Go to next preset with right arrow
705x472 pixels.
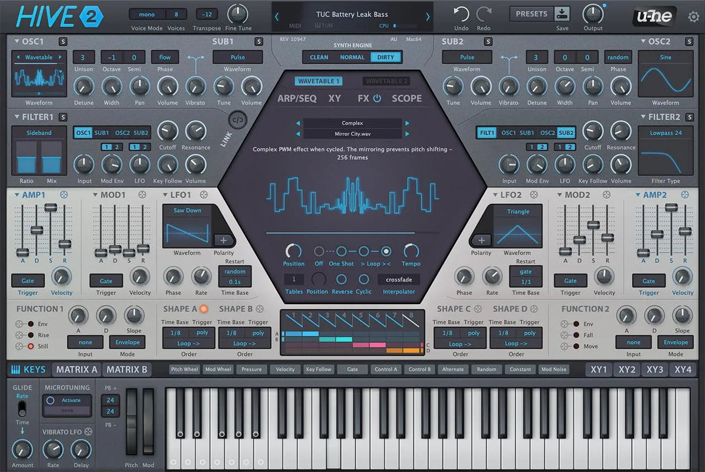[x=427, y=17]
